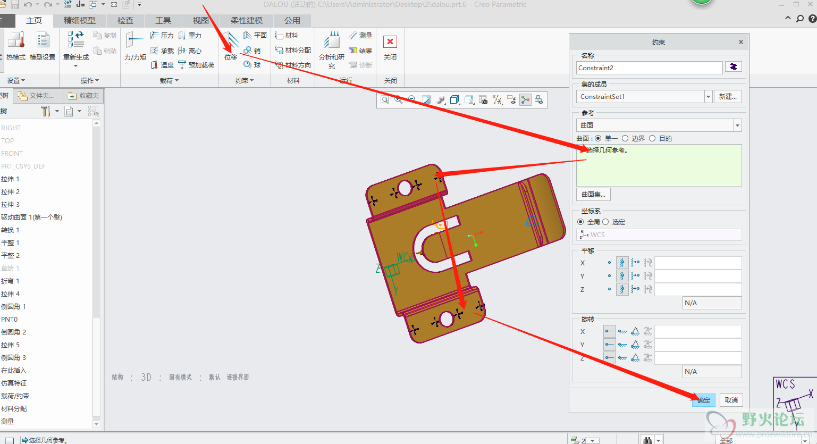Click the Displacement (位移) constraint tool

tap(231, 47)
